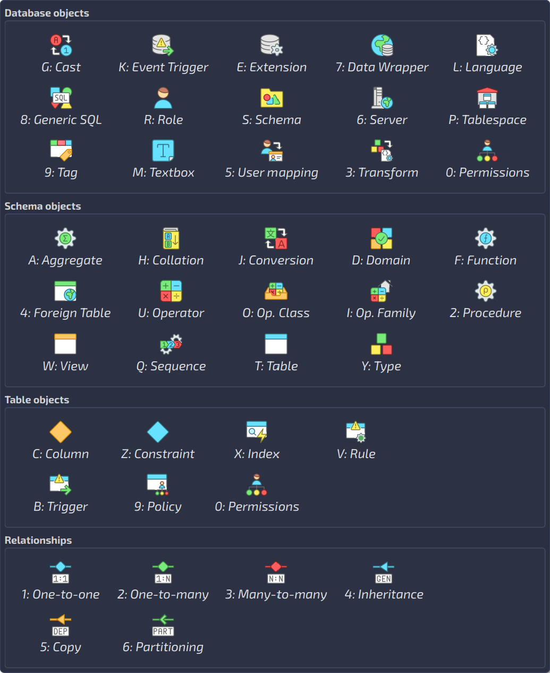The width and height of the screenshot is (550, 673).
Task: Click the Procedure gear icon
Action: (x=486, y=291)
